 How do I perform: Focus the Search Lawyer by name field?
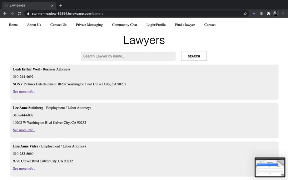pyautogui.click(x=128, y=56)
